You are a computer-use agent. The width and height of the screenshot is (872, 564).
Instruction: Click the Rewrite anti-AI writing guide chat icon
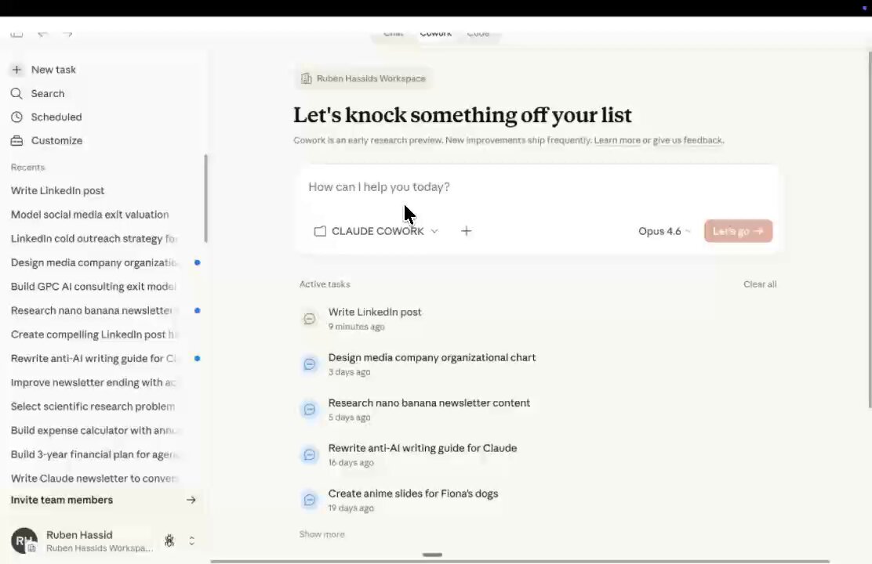coord(310,455)
